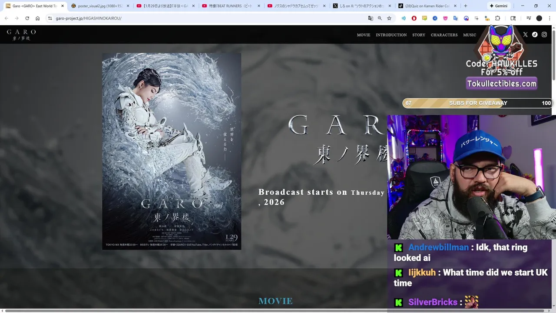Bookmark this page with the star
The width and height of the screenshot is (556, 313).
pos(389,18)
